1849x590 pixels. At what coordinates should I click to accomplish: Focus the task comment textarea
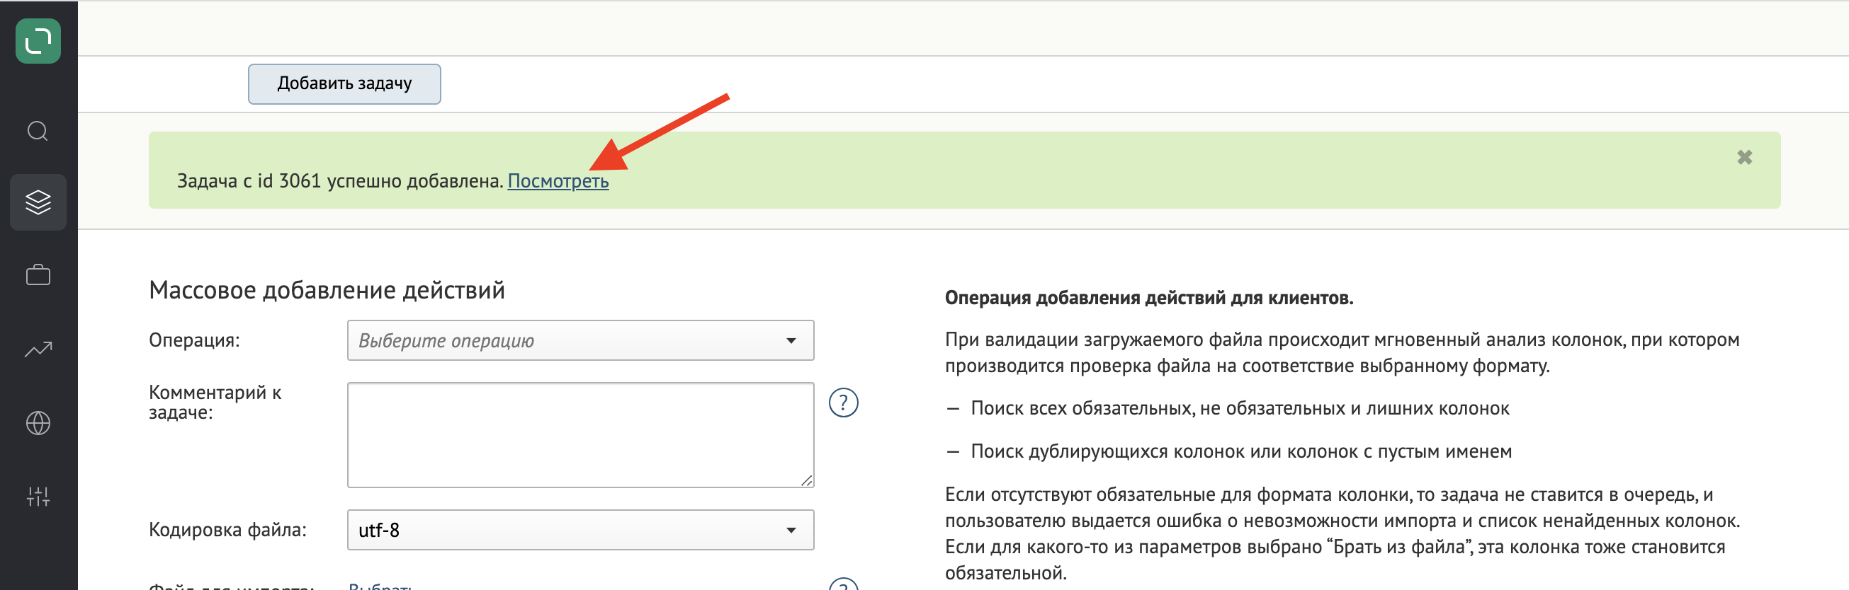(x=580, y=435)
